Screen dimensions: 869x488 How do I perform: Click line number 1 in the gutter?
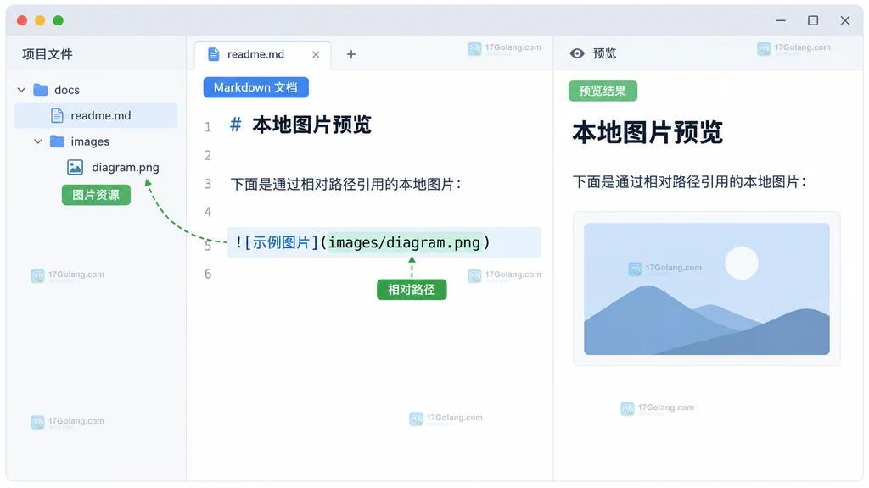208,127
